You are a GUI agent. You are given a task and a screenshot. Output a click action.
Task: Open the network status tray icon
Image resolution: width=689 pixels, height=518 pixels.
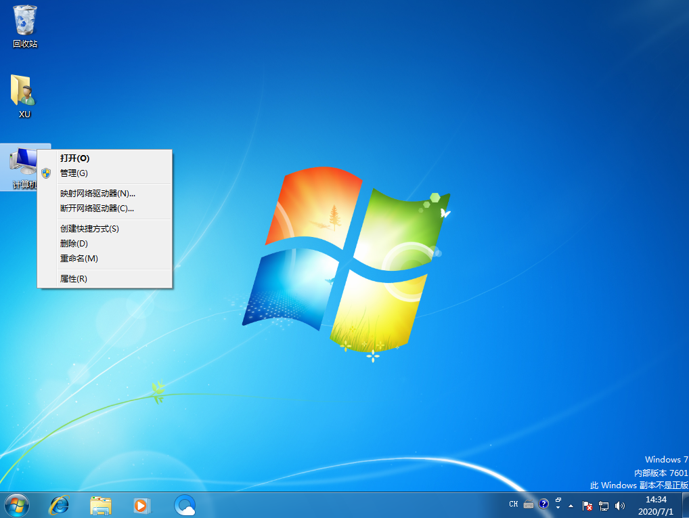point(604,505)
